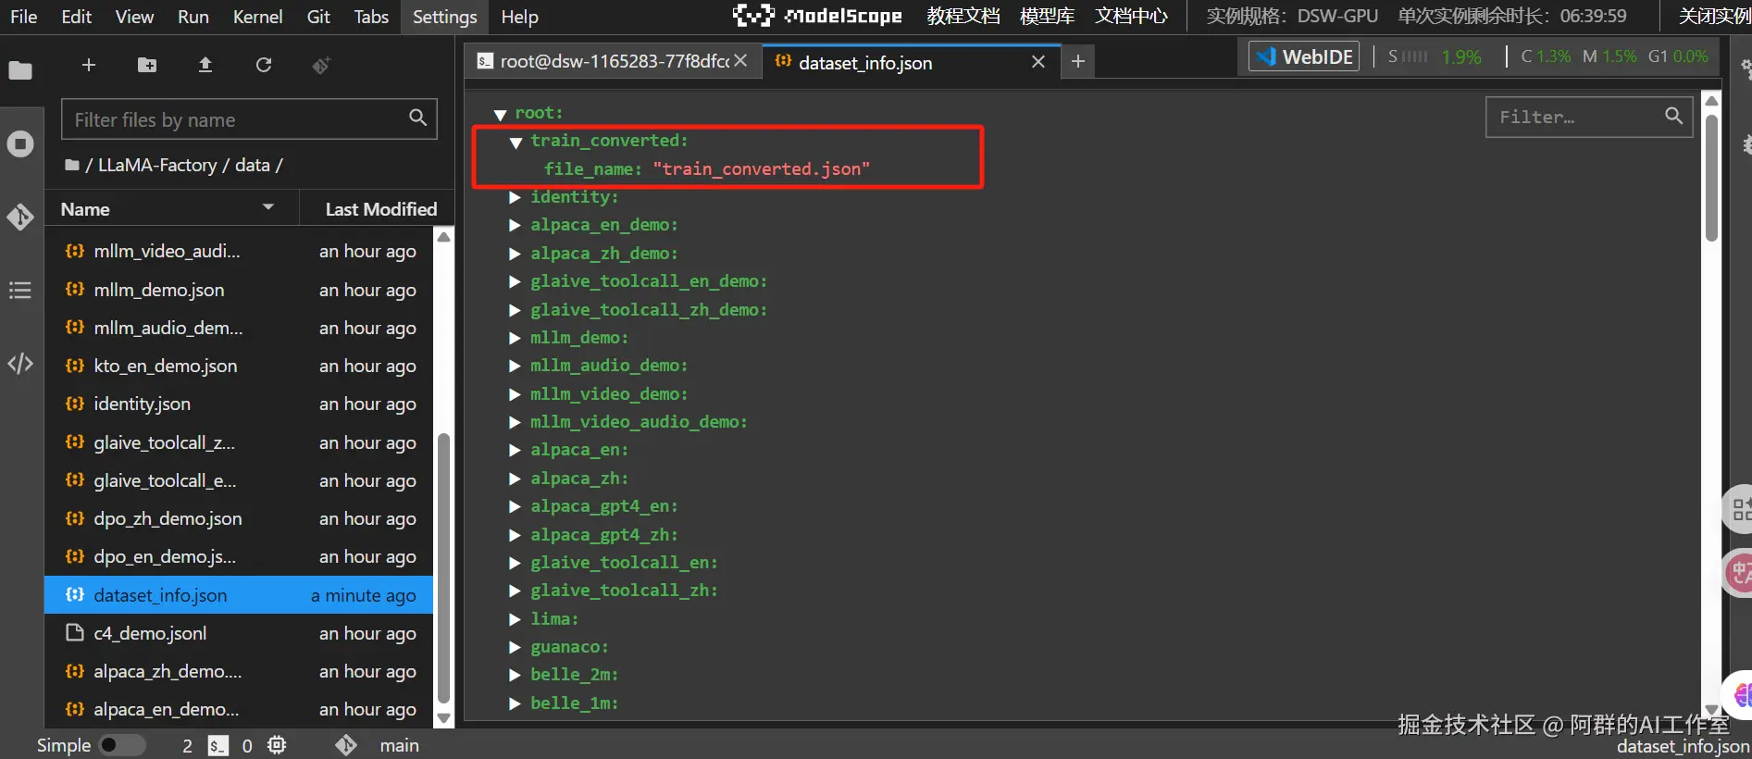Click the New Launcher plus button
This screenshot has width=1752, height=759.
(89, 65)
